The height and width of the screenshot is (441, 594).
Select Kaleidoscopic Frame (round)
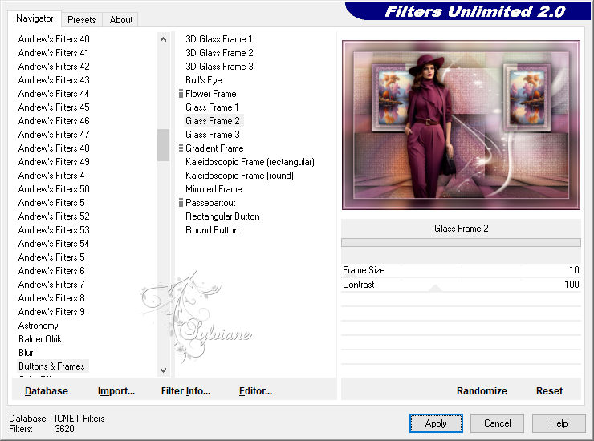[239, 176]
